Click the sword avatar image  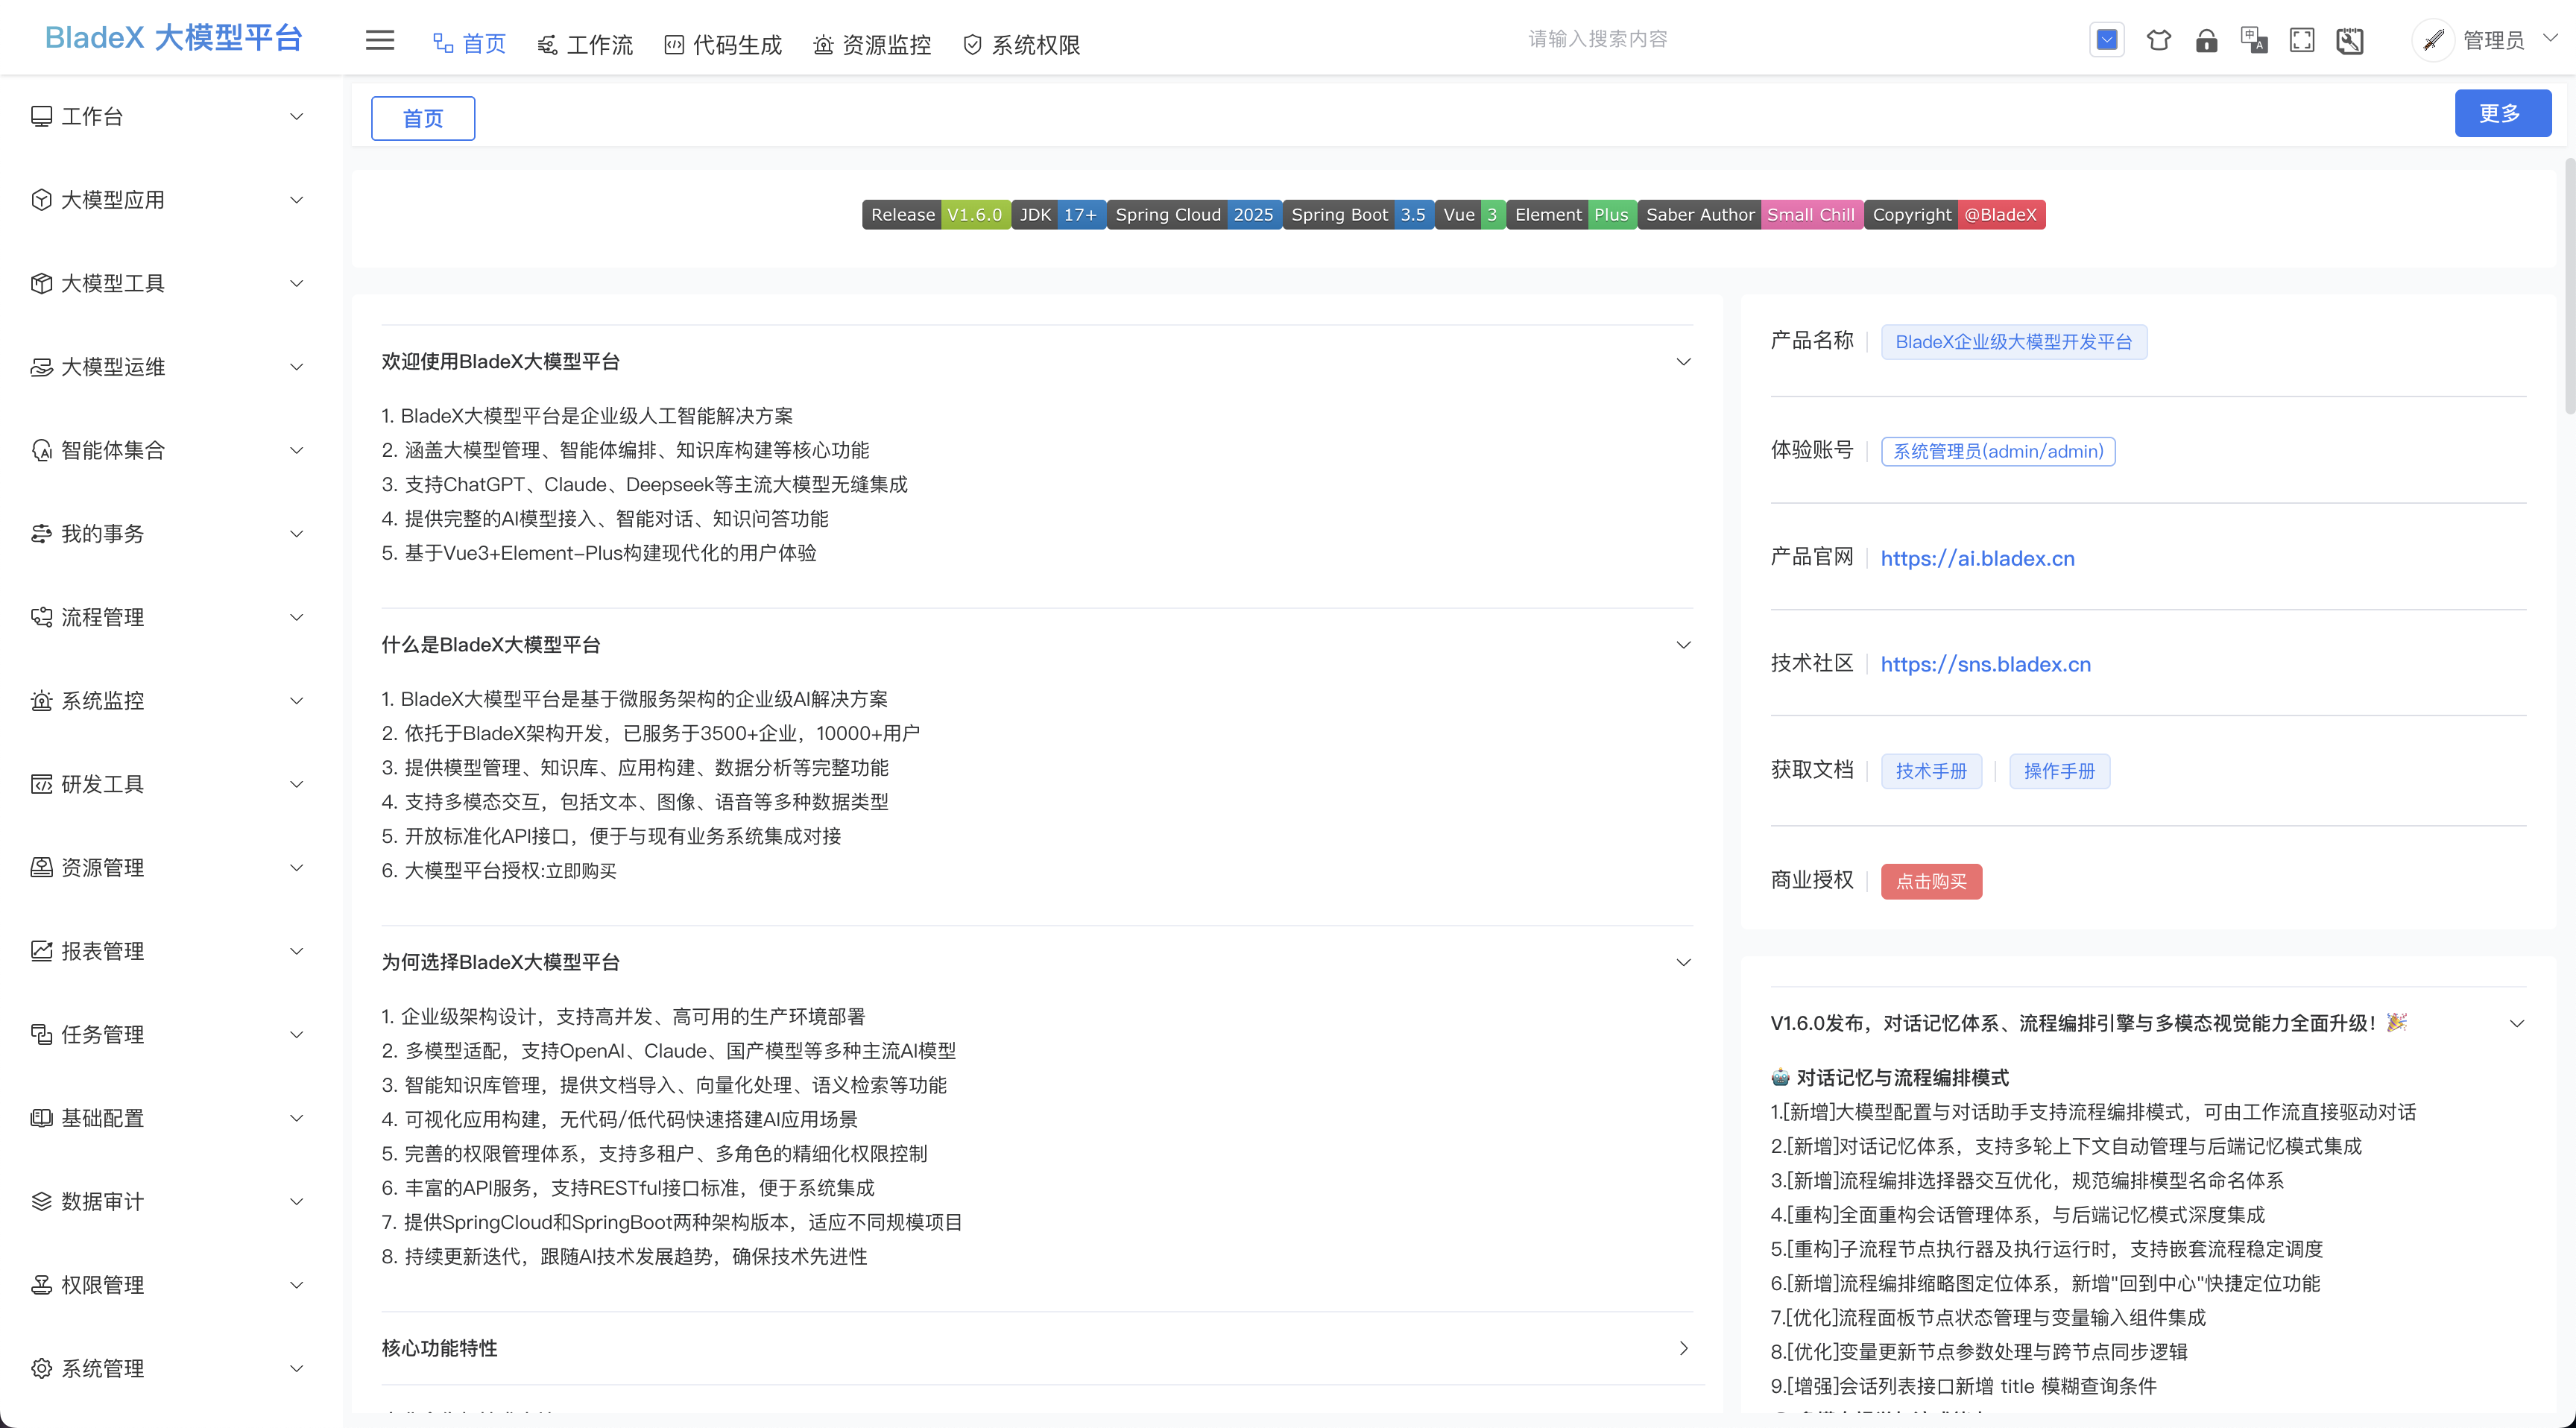tap(2433, 40)
